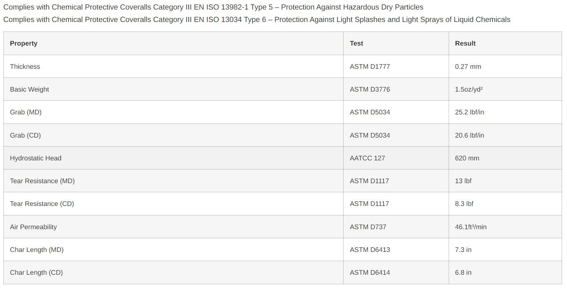The height and width of the screenshot is (288, 567).
Task: Select the 0.27 mm result value
Action: 468,67
